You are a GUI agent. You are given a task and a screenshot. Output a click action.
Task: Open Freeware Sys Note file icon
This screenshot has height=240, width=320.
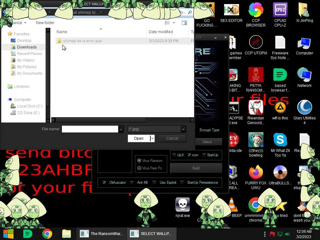click(x=280, y=47)
